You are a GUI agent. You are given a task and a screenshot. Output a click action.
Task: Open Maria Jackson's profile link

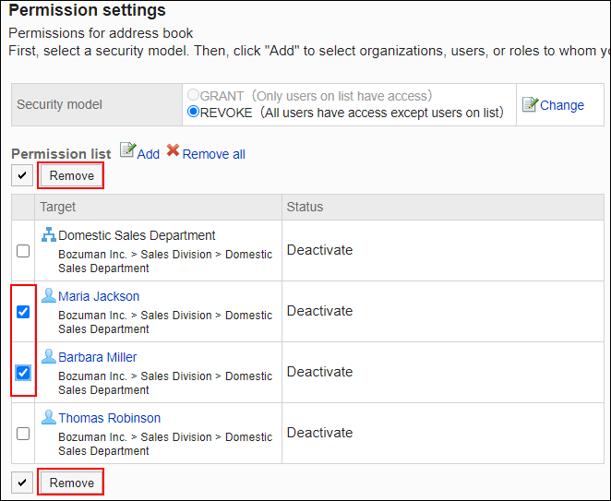coord(99,296)
